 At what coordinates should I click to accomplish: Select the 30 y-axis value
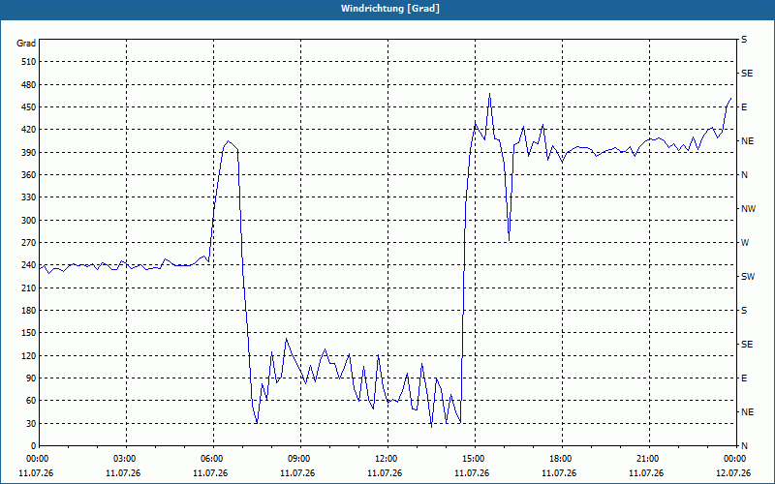(x=31, y=423)
